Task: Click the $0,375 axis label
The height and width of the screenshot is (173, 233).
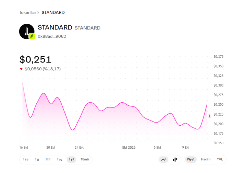Action: click(219, 57)
